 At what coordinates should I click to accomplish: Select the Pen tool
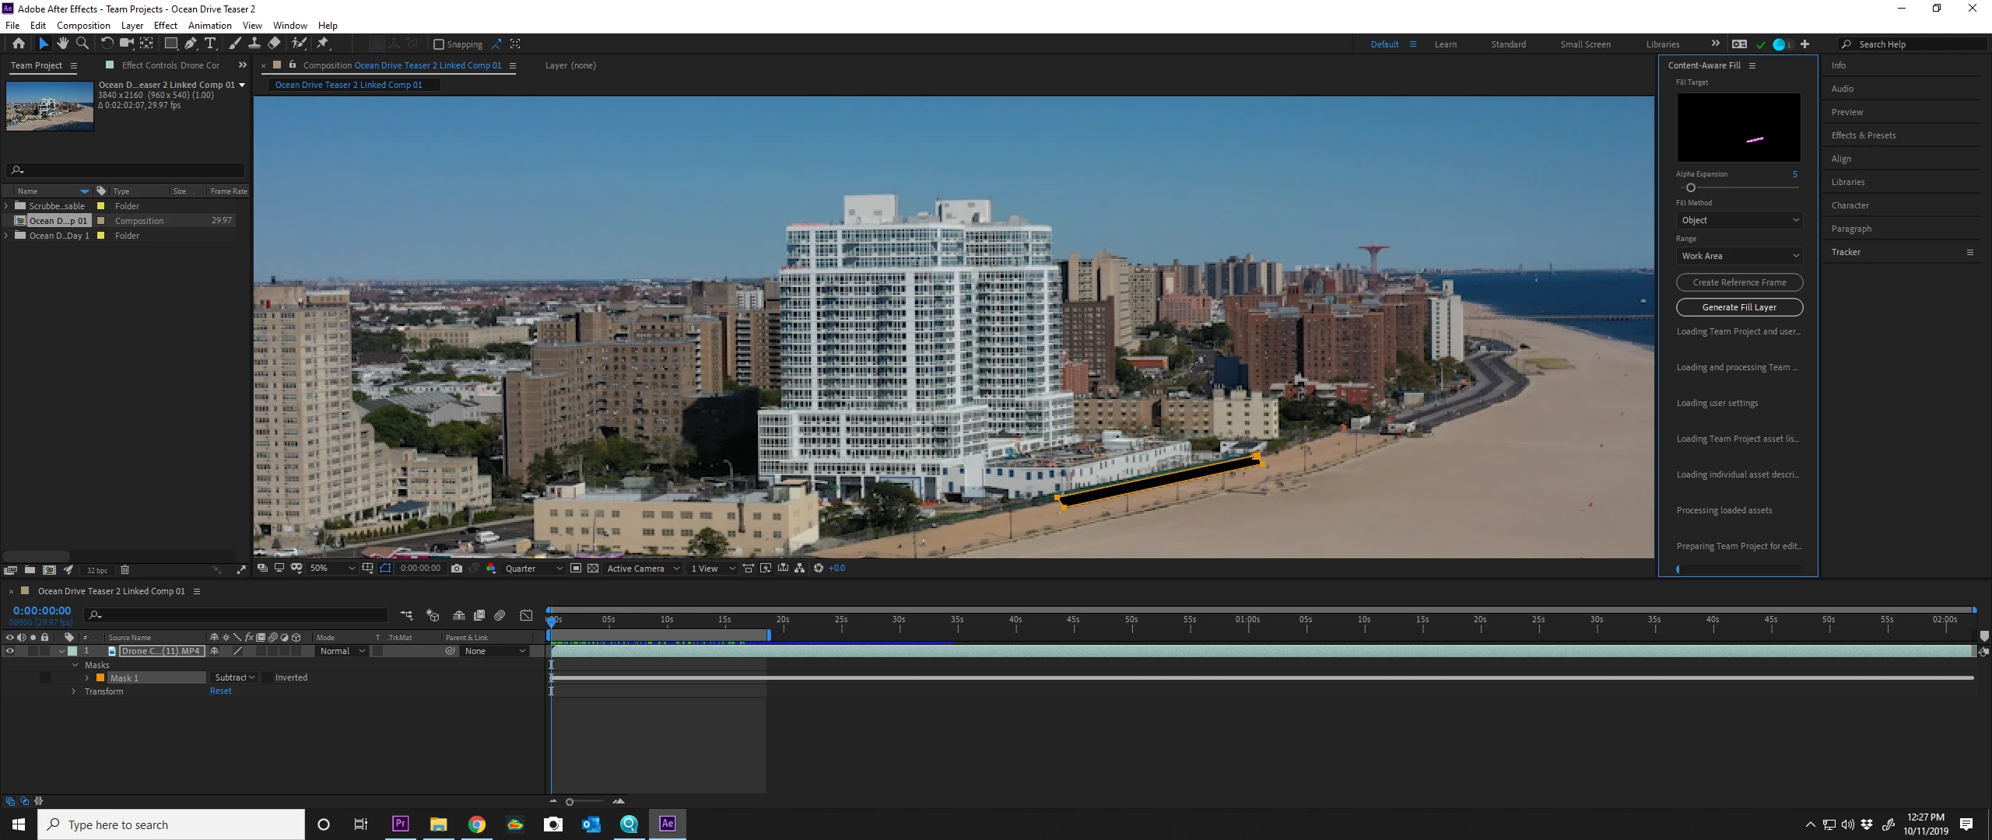point(190,44)
